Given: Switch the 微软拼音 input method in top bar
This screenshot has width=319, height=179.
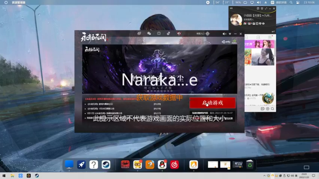Looking at the screenshot, I should pyautogui.click(x=281, y=2).
